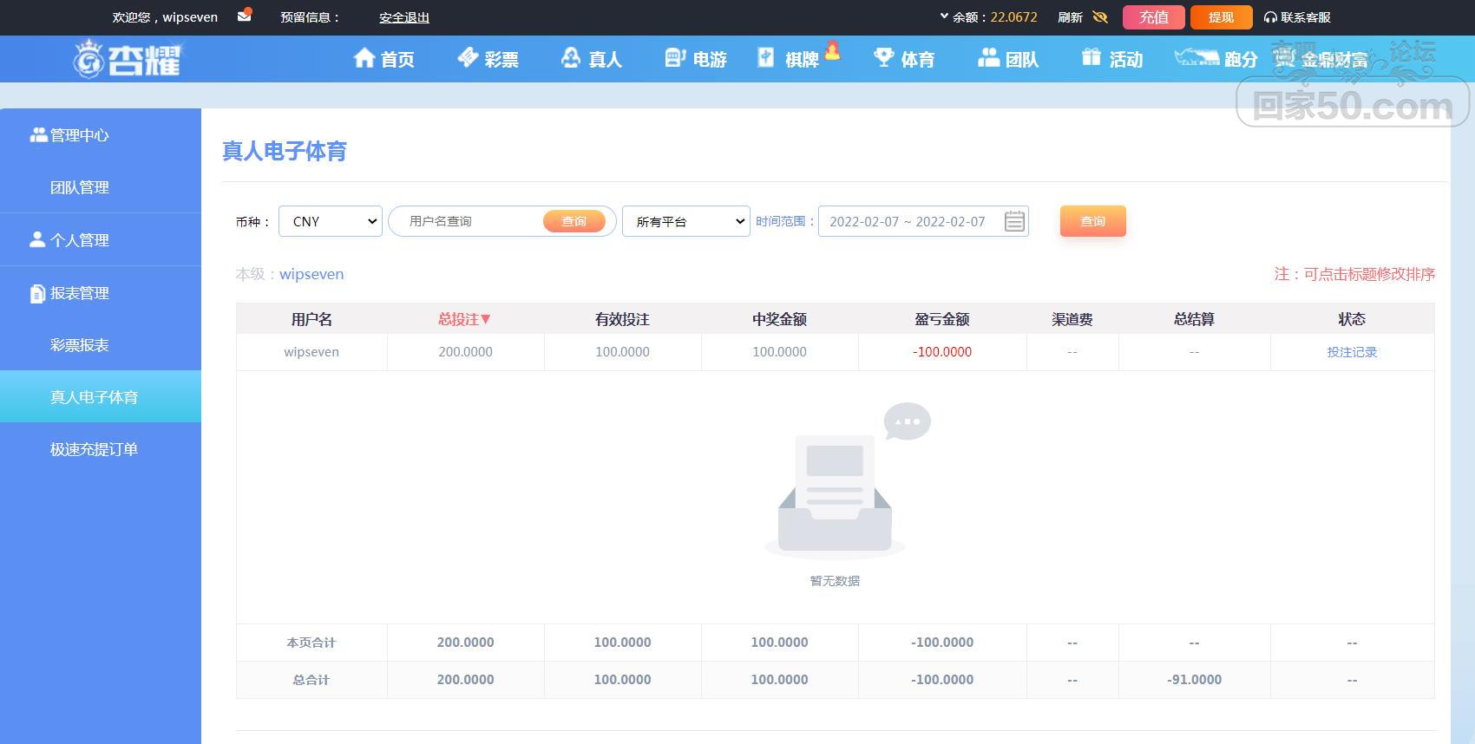The height and width of the screenshot is (744, 1475).
Task: Click the document icon beside 报表管理
Action: pyautogui.click(x=37, y=293)
